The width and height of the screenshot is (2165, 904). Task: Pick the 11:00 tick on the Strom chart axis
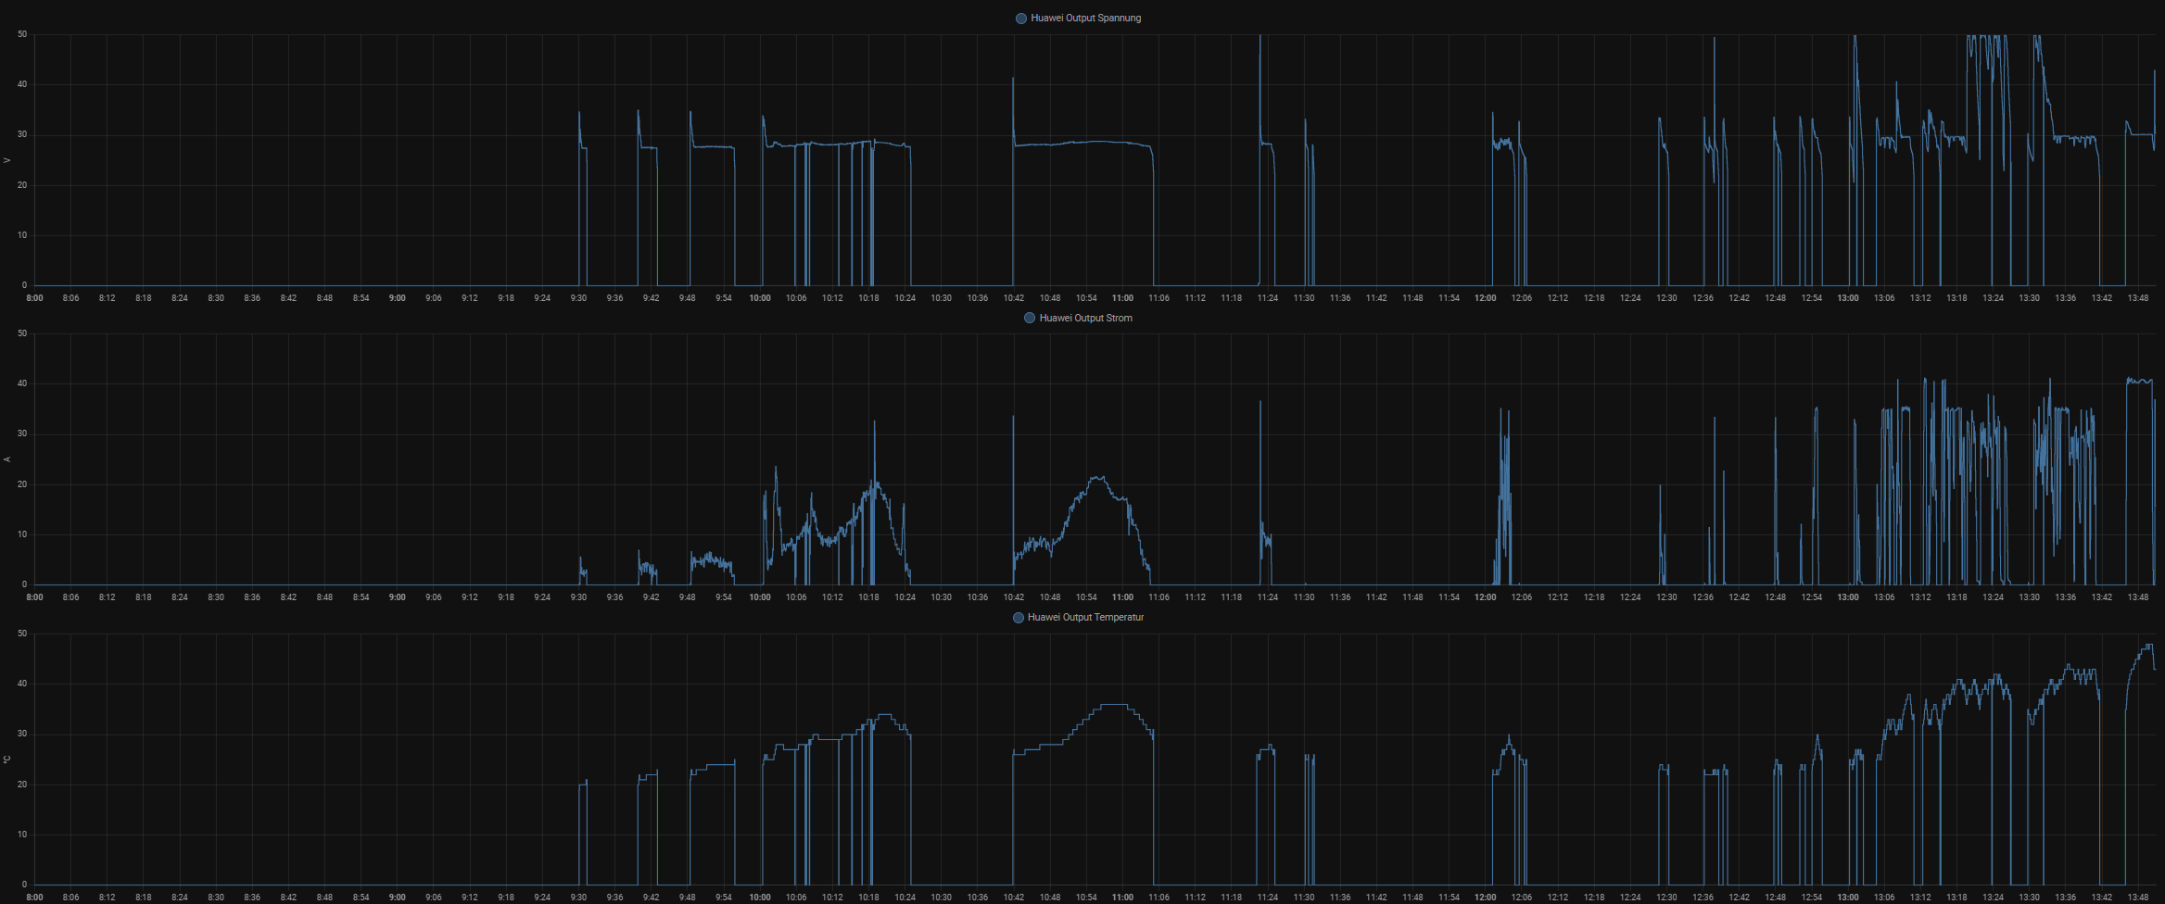[x=1122, y=597]
